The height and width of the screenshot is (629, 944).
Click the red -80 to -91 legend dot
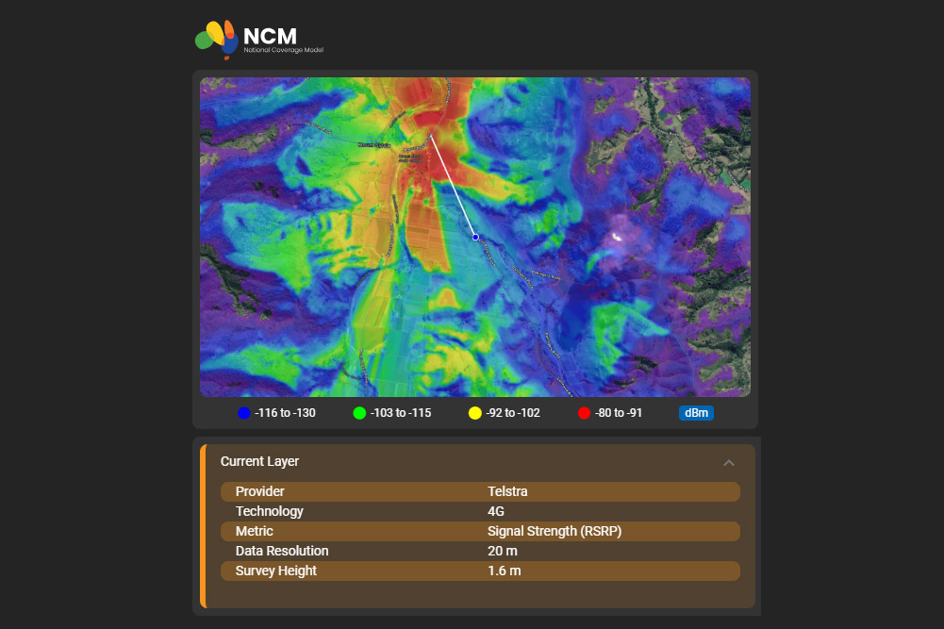[x=585, y=412]
